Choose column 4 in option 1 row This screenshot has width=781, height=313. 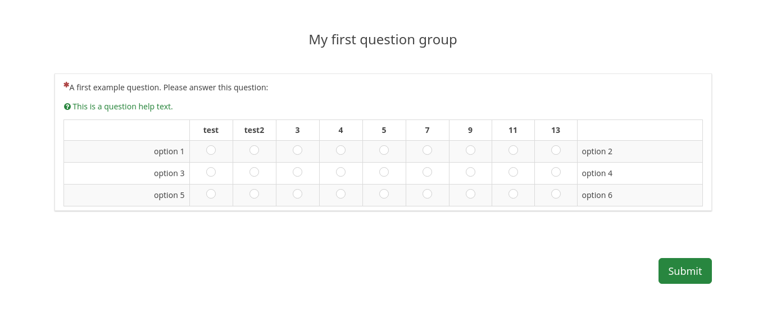point(340,150)
